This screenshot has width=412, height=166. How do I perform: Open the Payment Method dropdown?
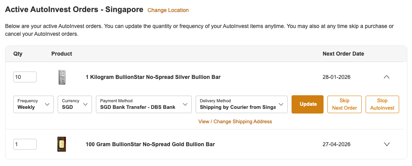(x=143, y=104)
